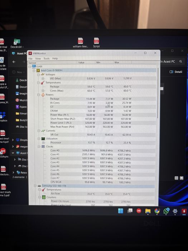Click the Sensor column header
Viewport: 188px width, 251px height.
tap(53, 63)
